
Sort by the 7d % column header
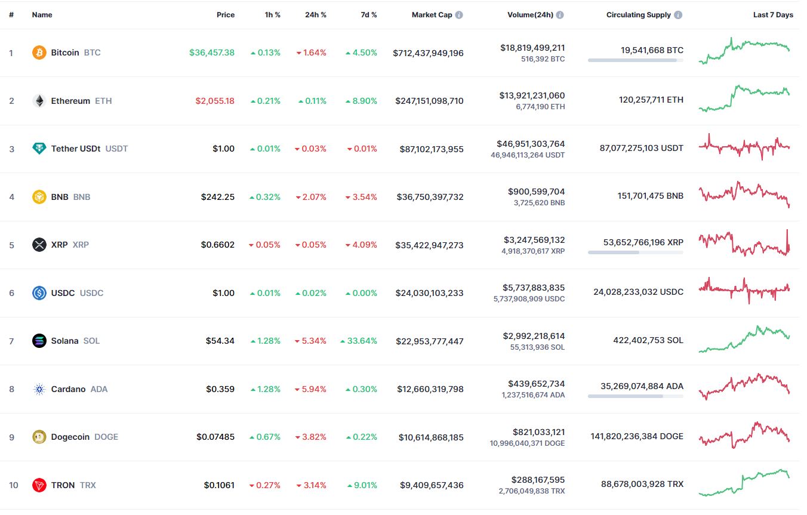pyautogui.click(x=369, y=15)
